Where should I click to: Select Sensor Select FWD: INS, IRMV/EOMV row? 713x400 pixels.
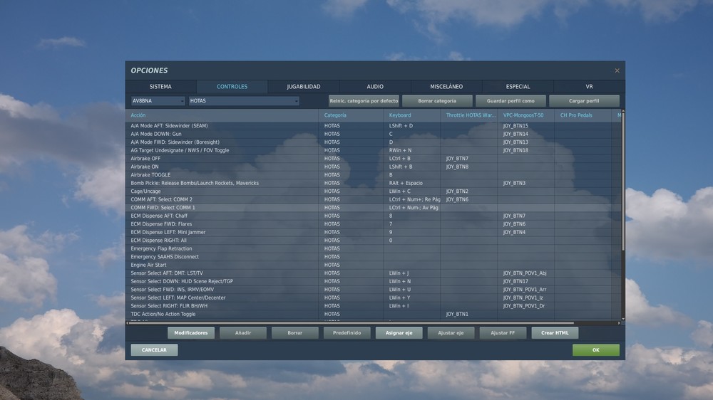pyautogui.click(x=374, y=289)
